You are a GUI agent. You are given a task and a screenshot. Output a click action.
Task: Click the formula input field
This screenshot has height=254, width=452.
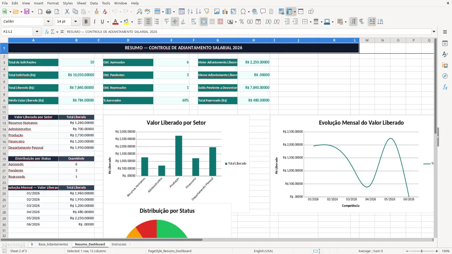(248, 32)
